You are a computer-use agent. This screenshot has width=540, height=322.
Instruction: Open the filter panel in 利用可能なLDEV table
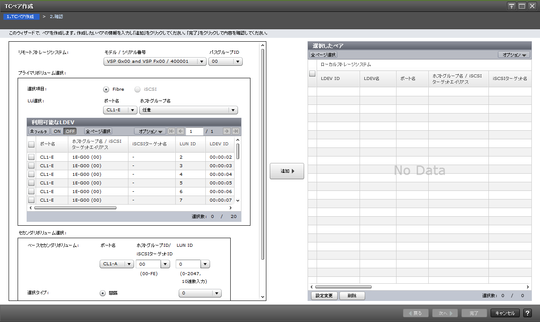click(38, 131)
